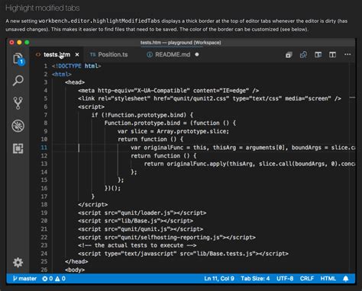Image resolution: width=362 pixels, height=291 pixels.
Task: Open the Extensions view icon
Action: (x=18, y=149)
